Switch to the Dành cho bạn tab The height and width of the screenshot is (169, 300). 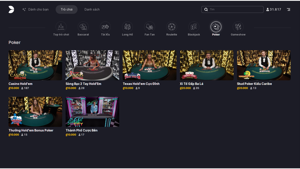tap(35, 9)
